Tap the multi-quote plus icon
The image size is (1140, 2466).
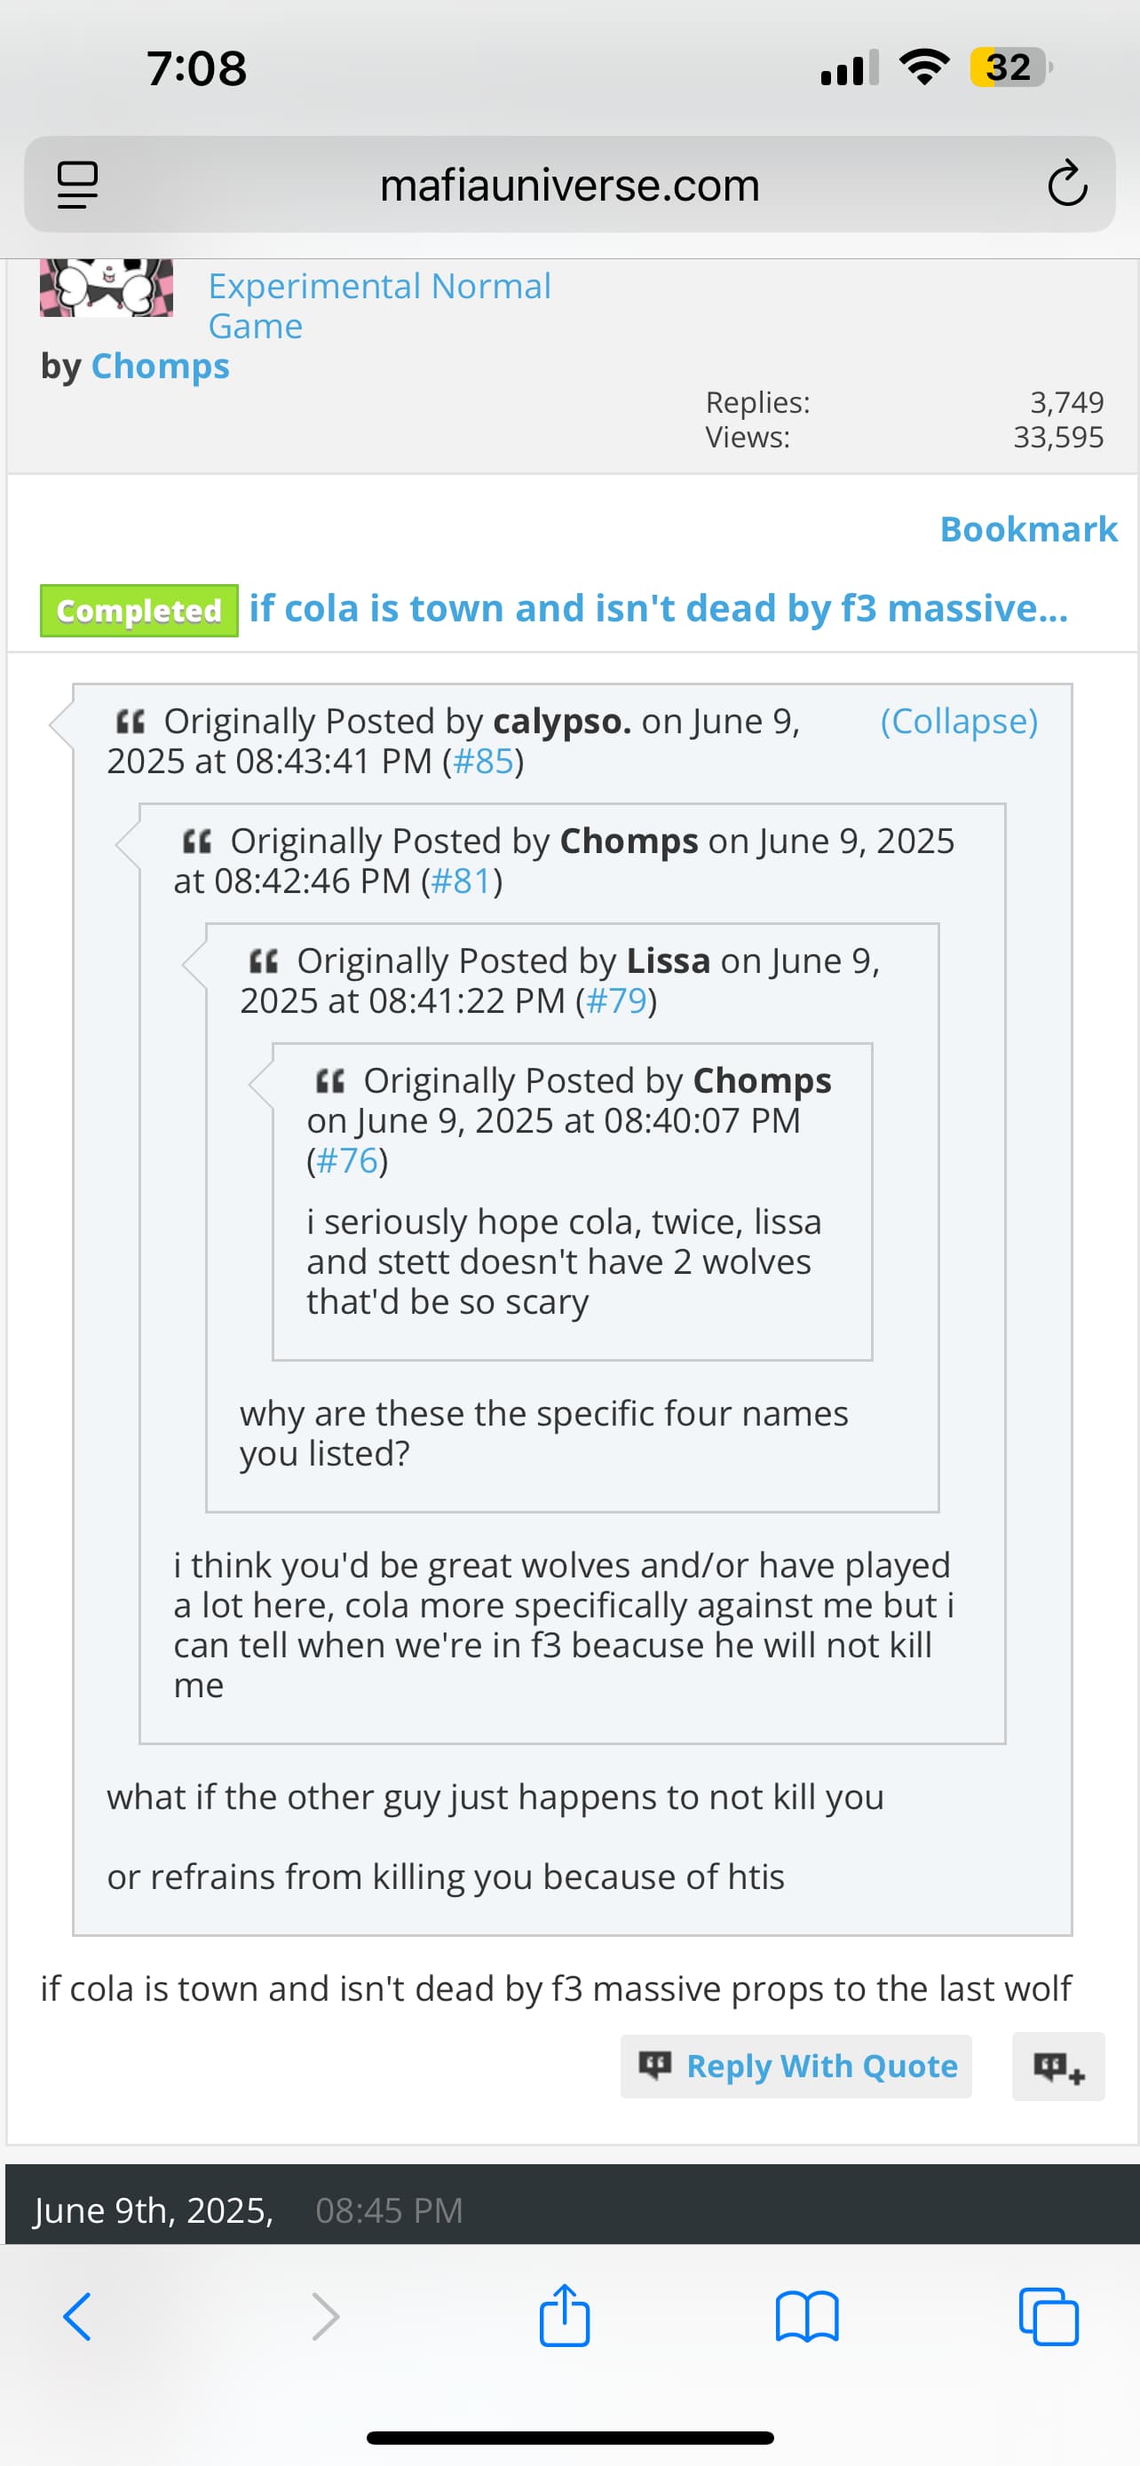click(x=1058, y=2066)
